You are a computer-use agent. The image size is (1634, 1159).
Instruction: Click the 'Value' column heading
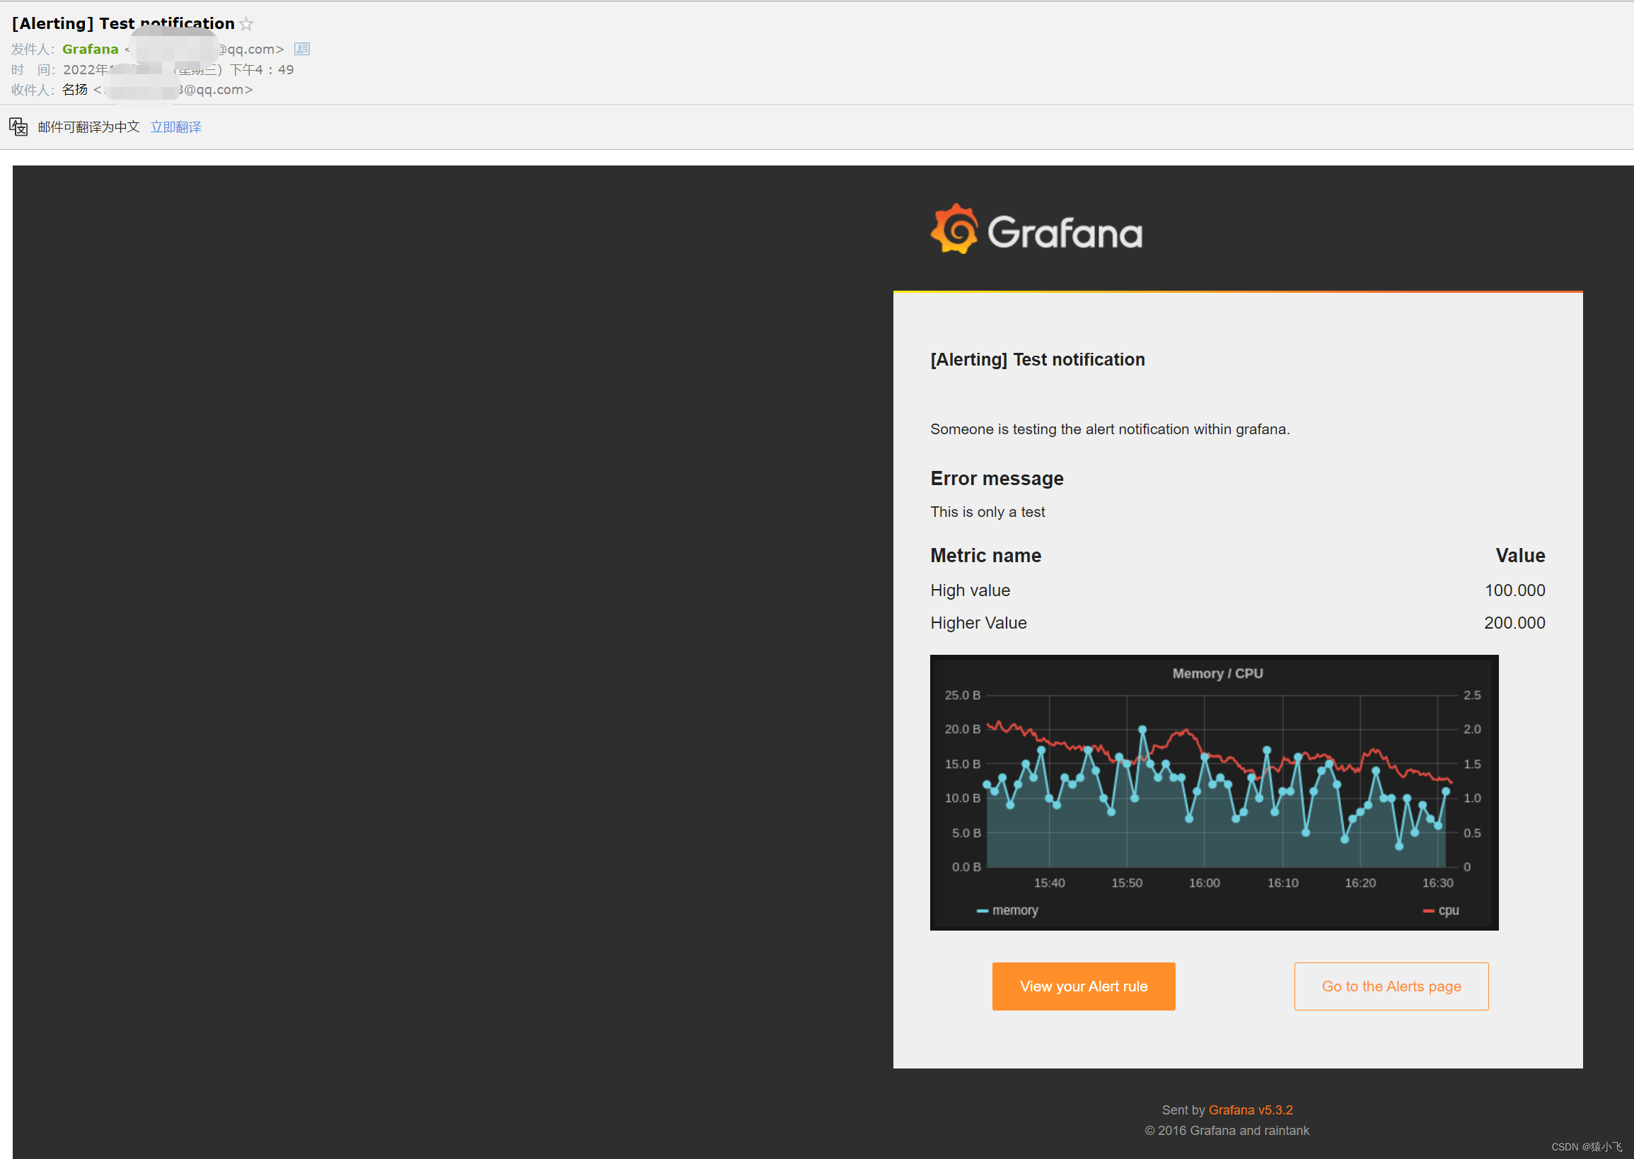pyautogui.click(x=1520, y=555)
